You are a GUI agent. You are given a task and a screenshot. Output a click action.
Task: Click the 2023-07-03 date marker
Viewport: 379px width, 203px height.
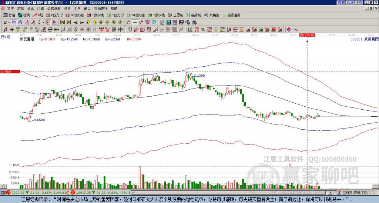(x=307, y=35)
